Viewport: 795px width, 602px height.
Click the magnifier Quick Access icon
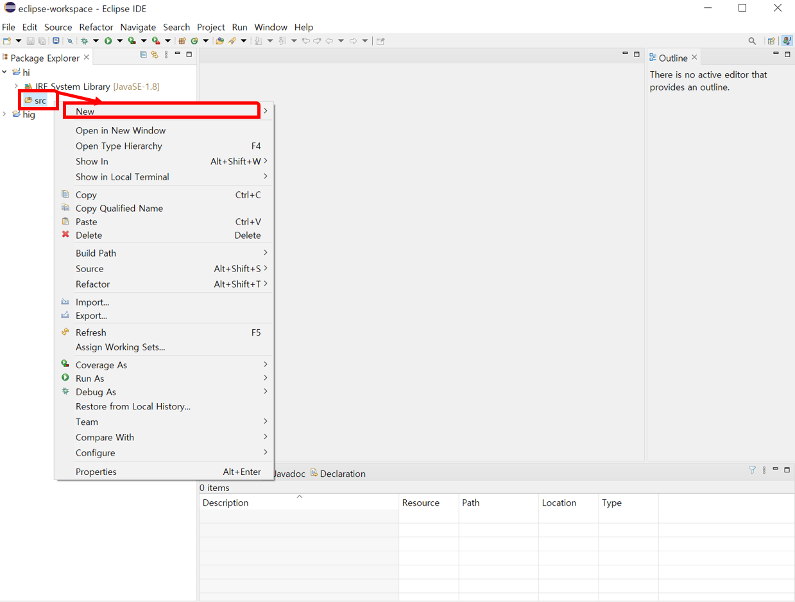752,40
